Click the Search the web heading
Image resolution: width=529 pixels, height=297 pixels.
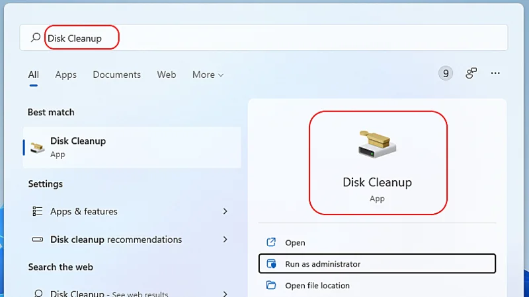(x=60, y=267)
